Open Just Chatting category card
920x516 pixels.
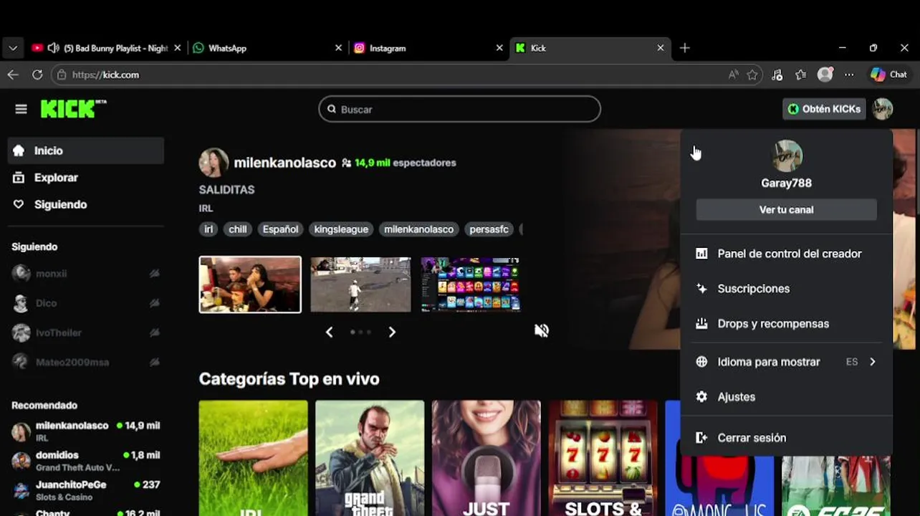(x=487, y=458)
